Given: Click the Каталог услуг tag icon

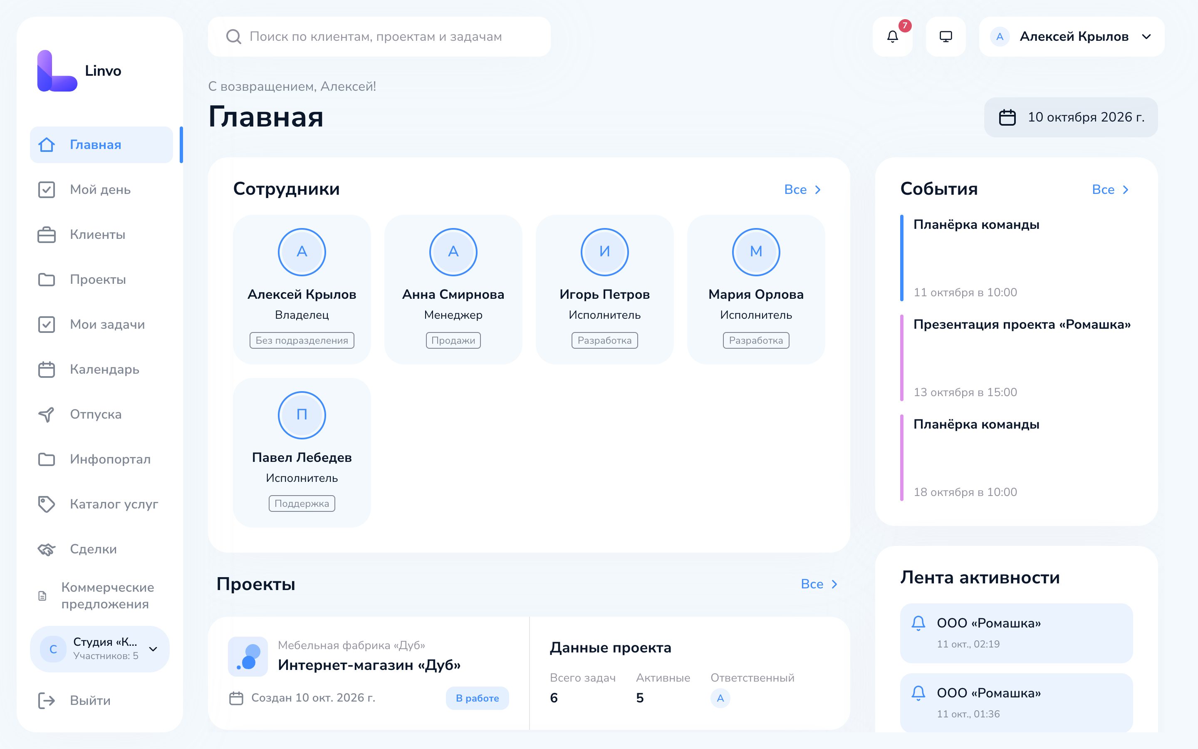Looking at the screenshot, I should pos(47,504).
